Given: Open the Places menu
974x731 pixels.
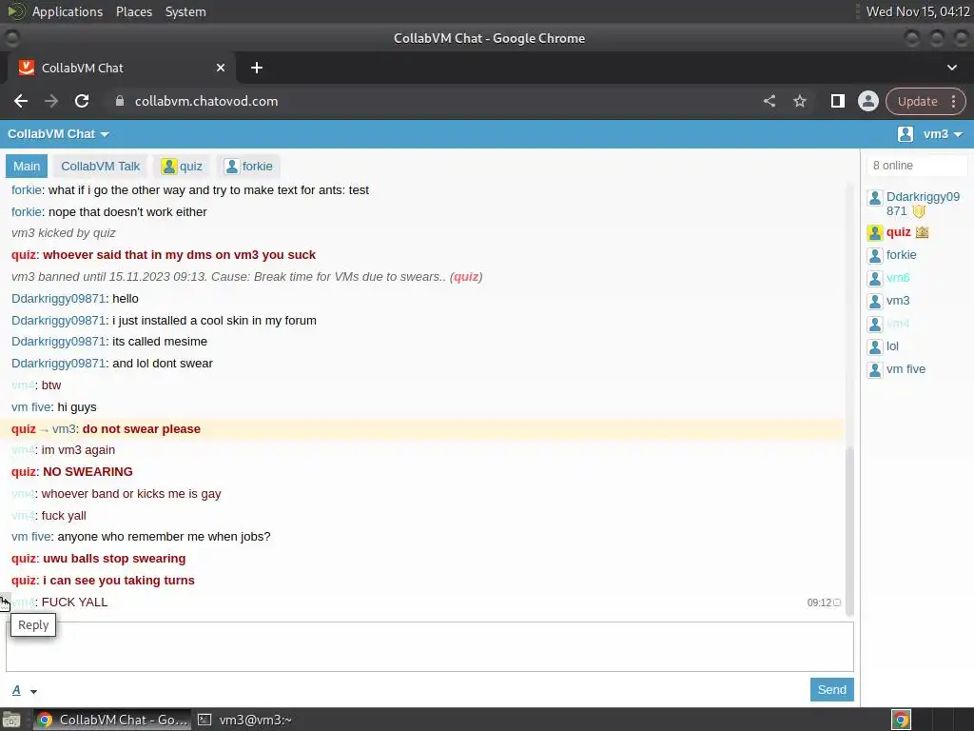Looking at the screenshot, I should point(134,11).
